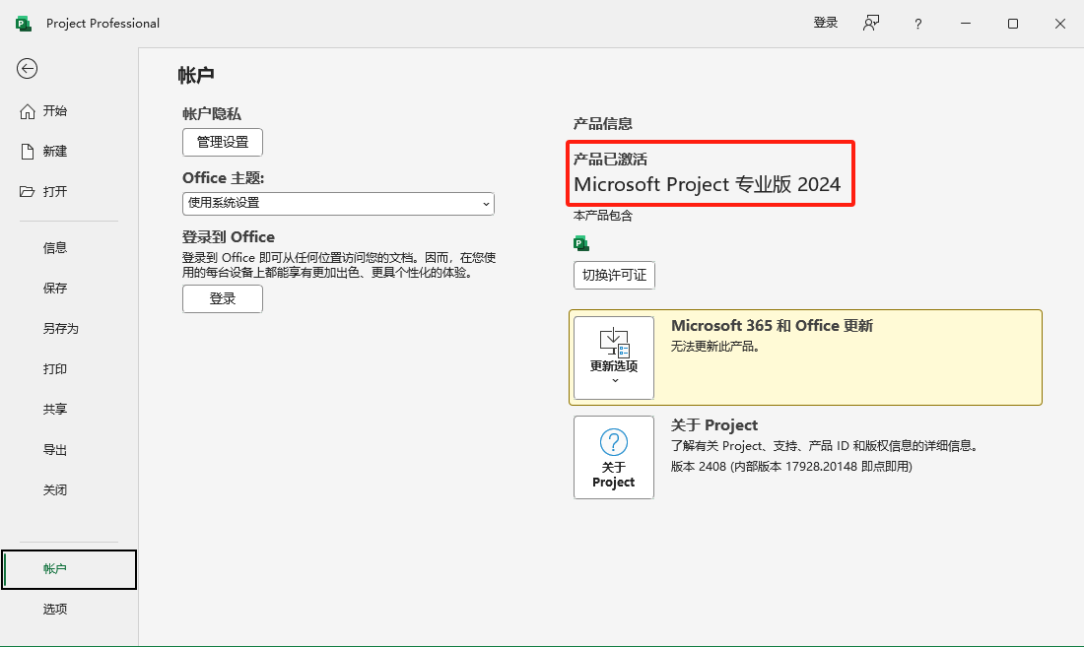
Task: Click 登录 in the title bar
Action: tap(826, 23)
